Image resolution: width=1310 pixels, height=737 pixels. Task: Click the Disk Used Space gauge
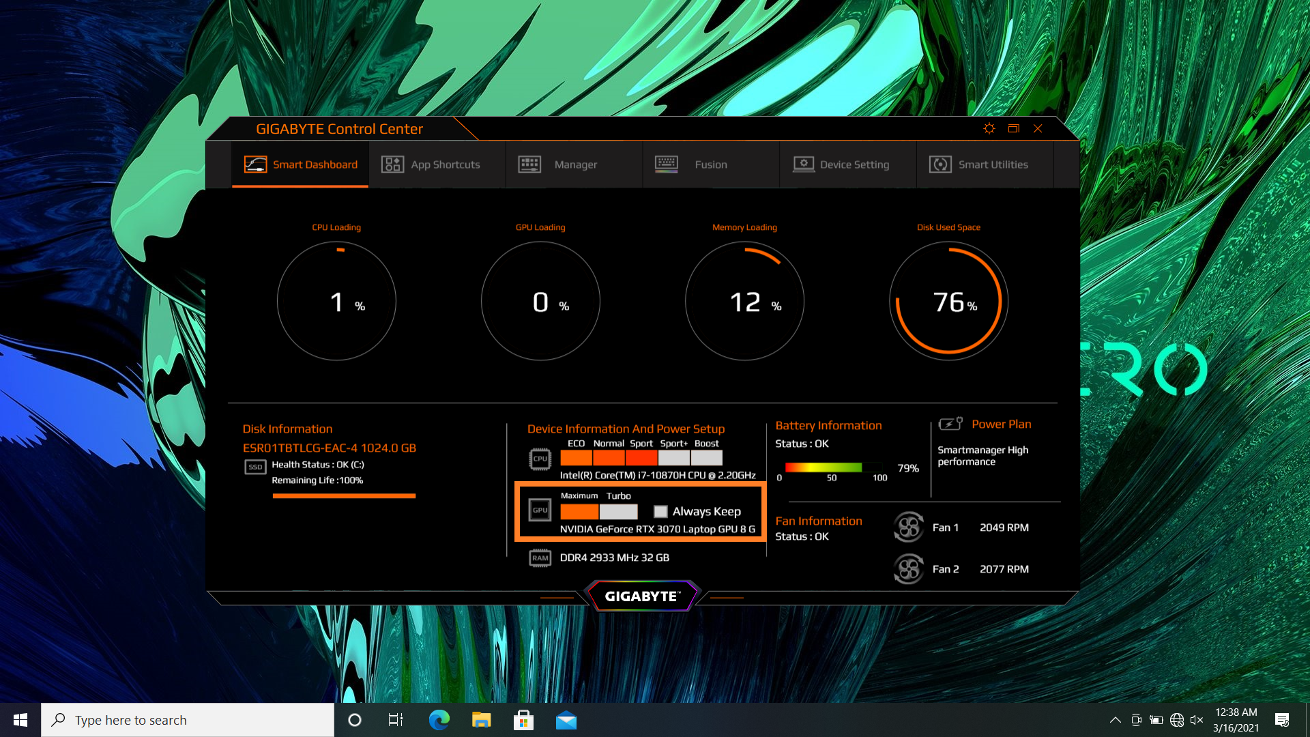point(948,301)
